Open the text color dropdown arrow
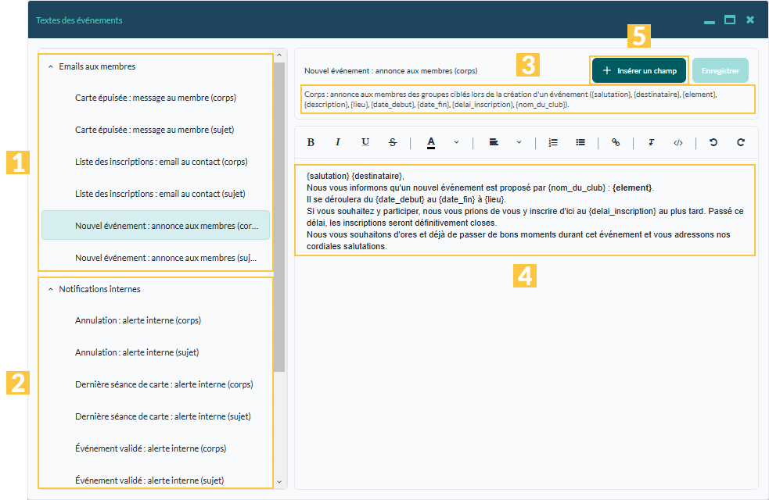The width and height of the screenshot is (769, 500). coord(457,142)
